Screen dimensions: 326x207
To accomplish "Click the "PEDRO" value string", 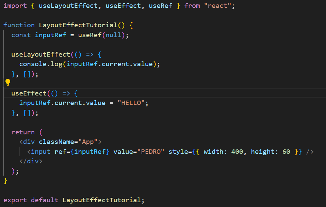I will [151, 152].
